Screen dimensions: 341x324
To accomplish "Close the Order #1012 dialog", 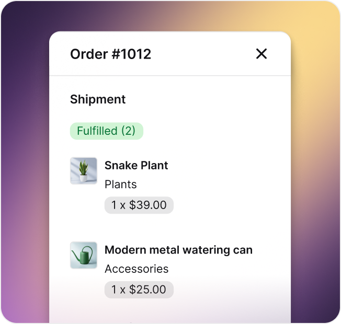I will pyautogui.click(x=262, y=54).
